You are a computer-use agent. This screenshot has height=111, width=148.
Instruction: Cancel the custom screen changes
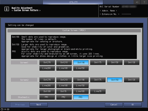click(114, 105)
